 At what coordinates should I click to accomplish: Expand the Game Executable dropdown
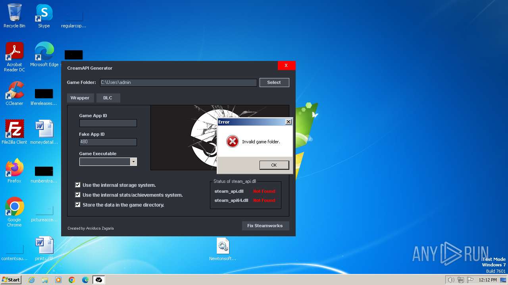133,161
